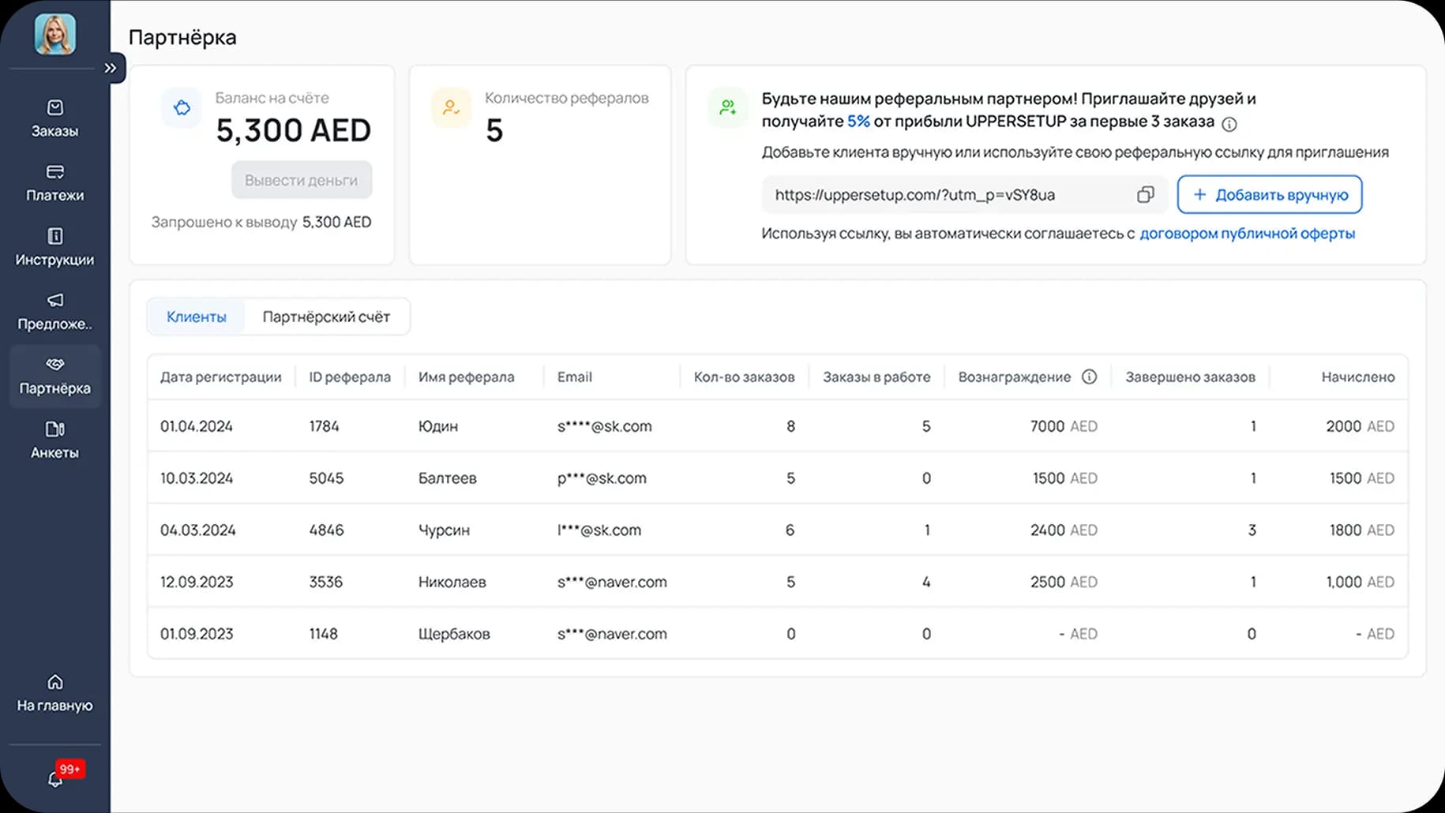Select Партнёрка in the sidebar
This screenshot has height=813, width=1445.
54,376
